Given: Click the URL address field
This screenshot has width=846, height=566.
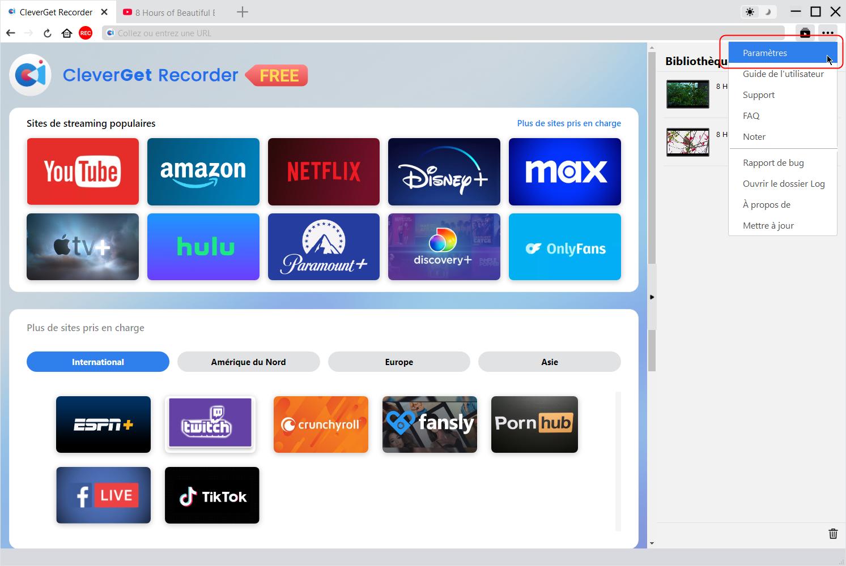Looking at the screenshot, I should [x=443, y=33].
